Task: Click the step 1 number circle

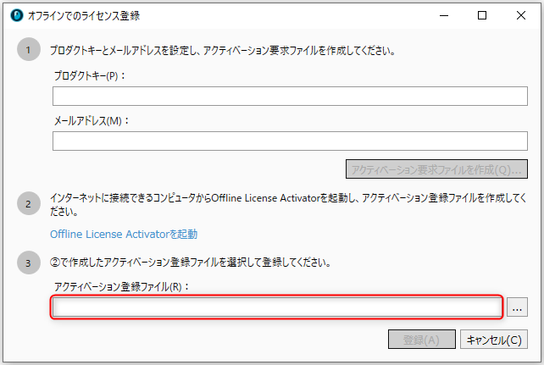Action: [29, 50]
